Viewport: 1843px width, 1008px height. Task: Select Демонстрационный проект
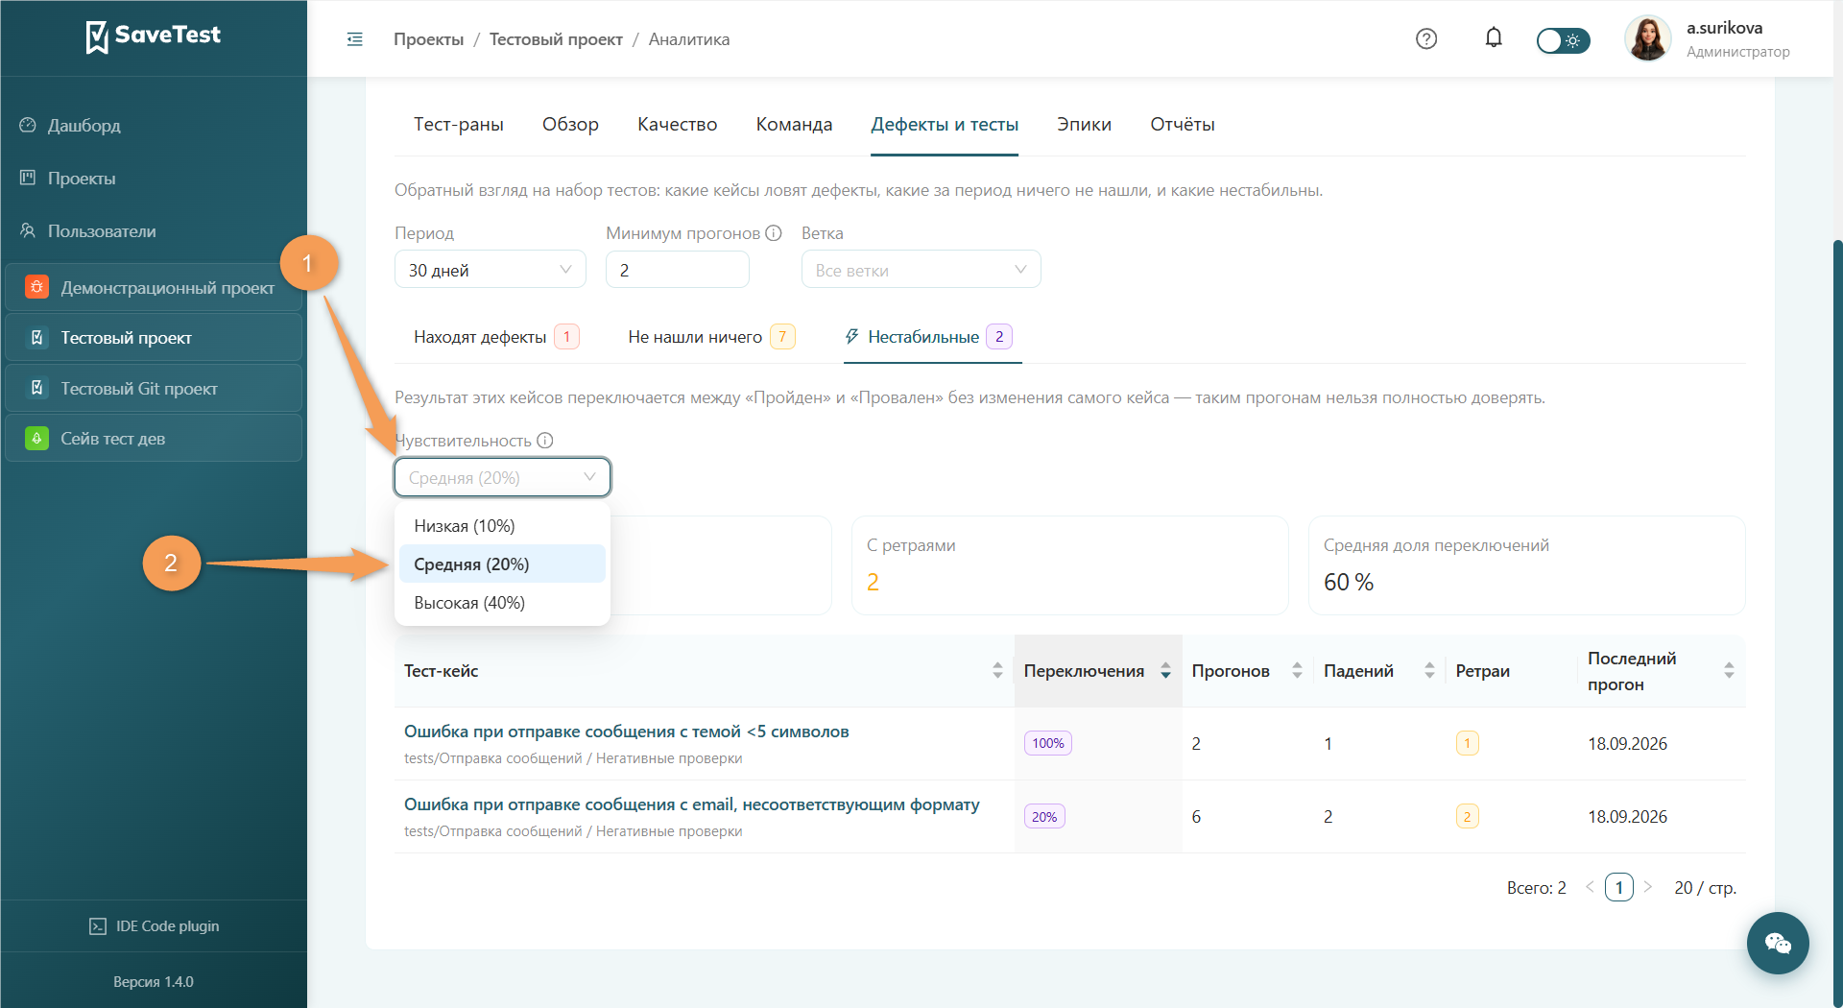(154, 287)
